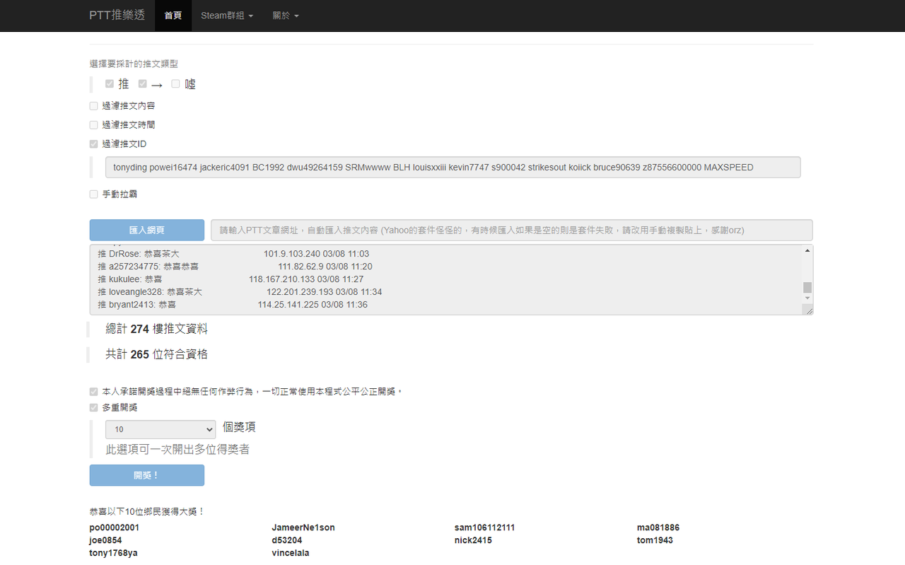The image size is (905, 565).
Task: Enable the 過濾推文時間 checkbox
Action: [x=93, y=125]
